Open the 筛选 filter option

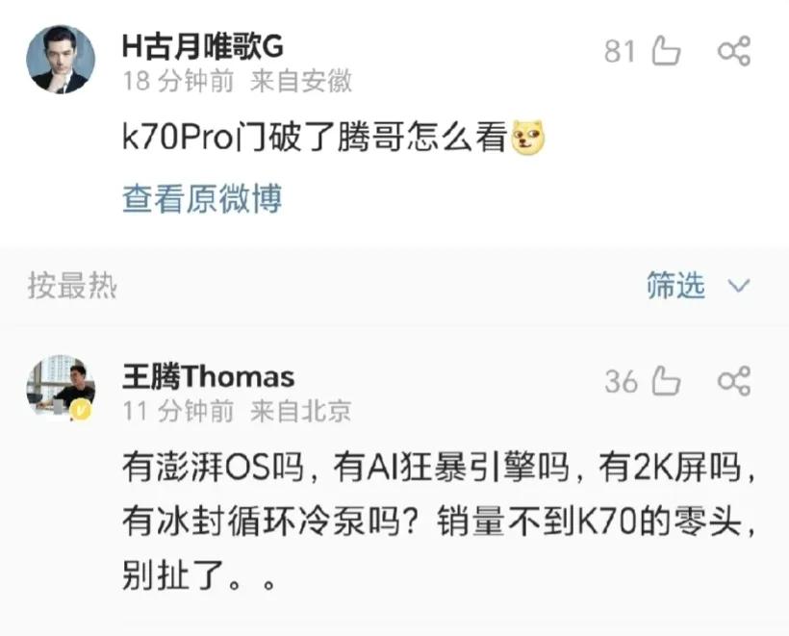[675, 286]
